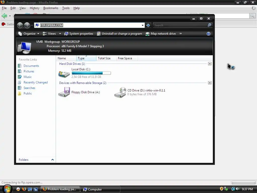Image resolution: width=257 pixels, height=193 pixels.
Task: Click Devices with Removable Storage (2) header
Action: 83,83
